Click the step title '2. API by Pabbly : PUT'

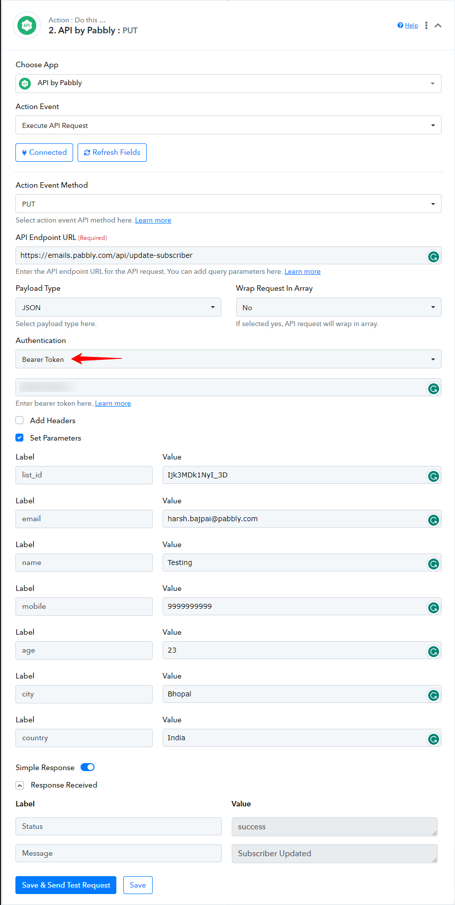click(x=93, y=30)
